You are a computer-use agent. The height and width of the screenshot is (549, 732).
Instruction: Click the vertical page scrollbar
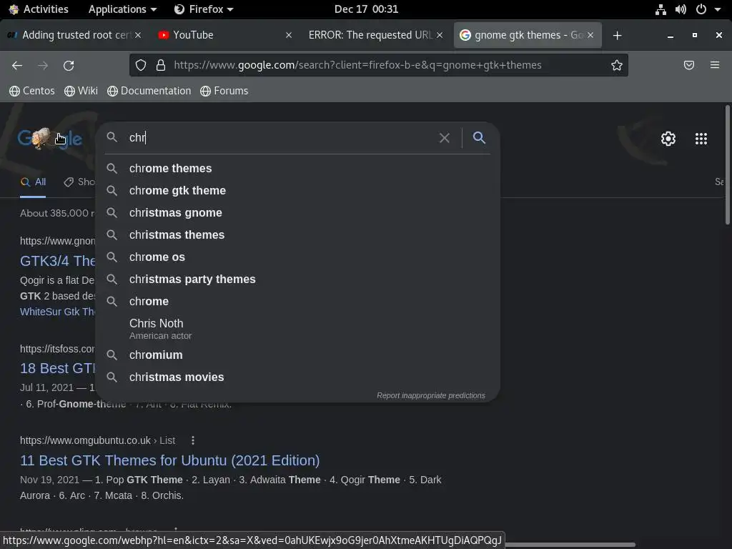click(x=727, y=164)
